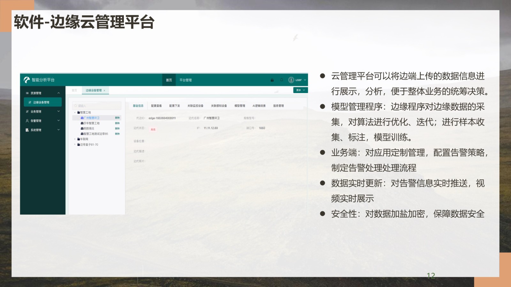Open the 更多 dropdown button

300,90
